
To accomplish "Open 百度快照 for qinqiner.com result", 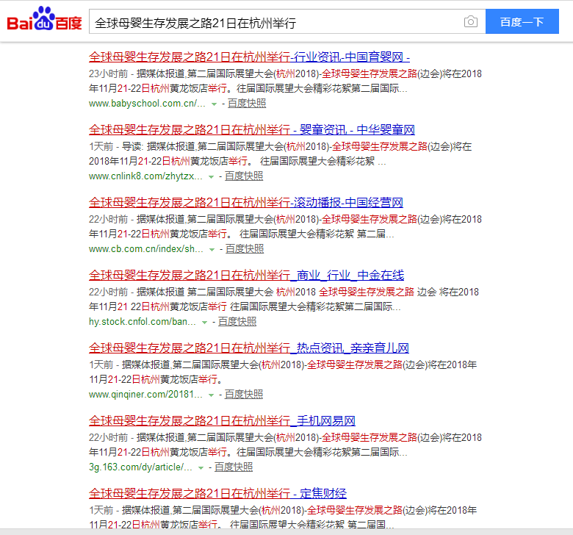I will coord(244,395).
